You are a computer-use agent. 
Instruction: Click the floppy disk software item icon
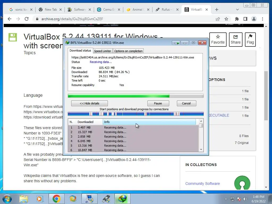13,37
